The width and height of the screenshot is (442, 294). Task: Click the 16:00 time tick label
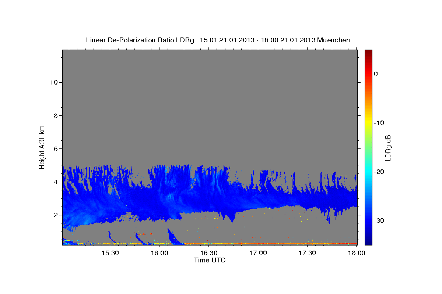click(159, 253)
